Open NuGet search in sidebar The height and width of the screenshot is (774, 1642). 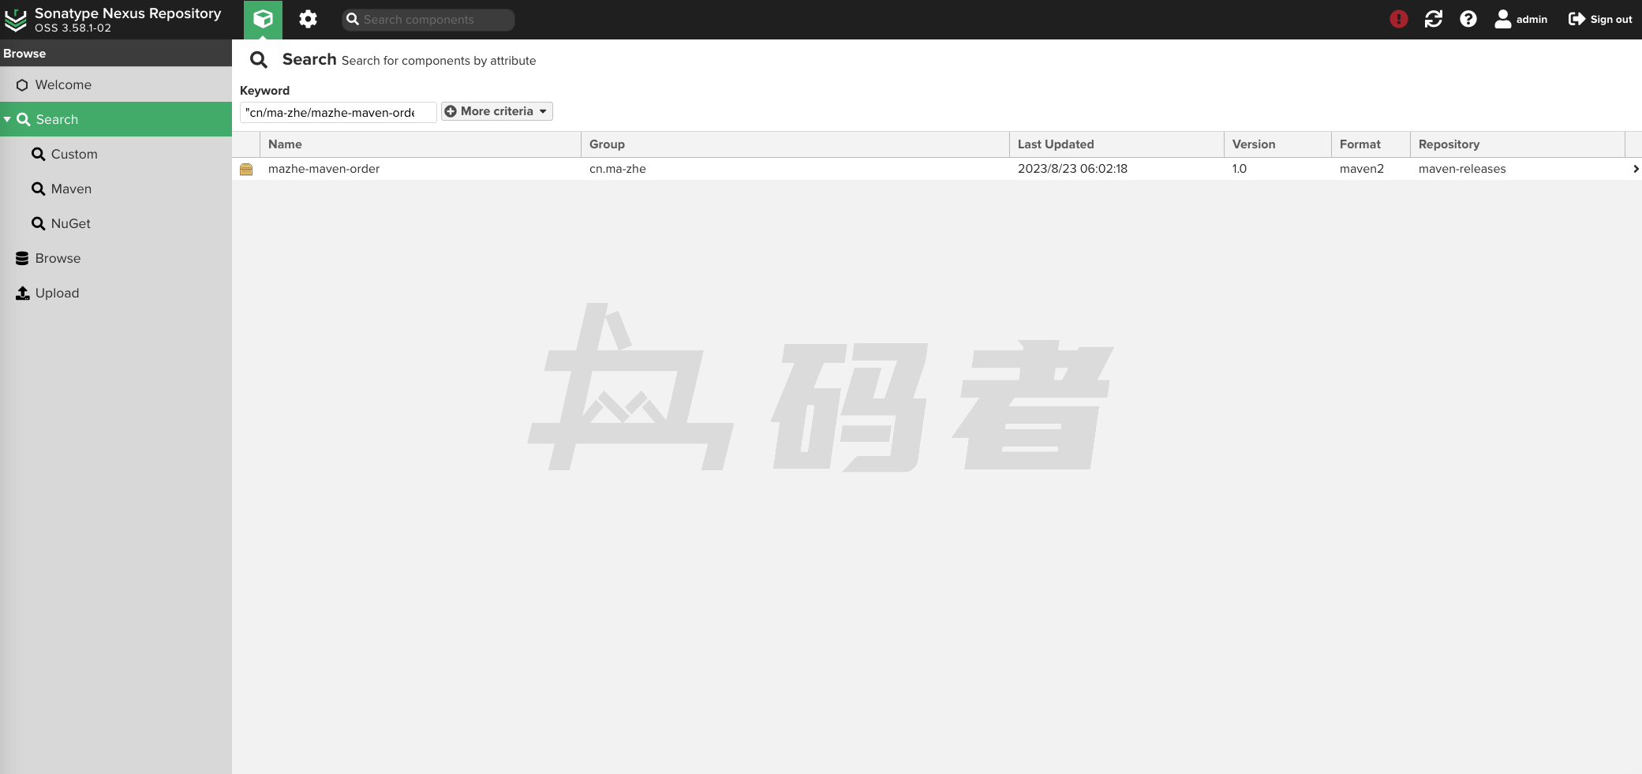(70, 223)
